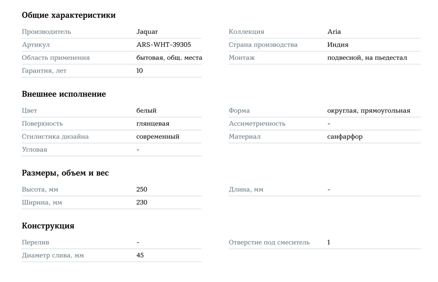Click the 'Внешнее исполнение' section heading
The width and height of the screenshot is (438, 282).
tap(64, 94)
